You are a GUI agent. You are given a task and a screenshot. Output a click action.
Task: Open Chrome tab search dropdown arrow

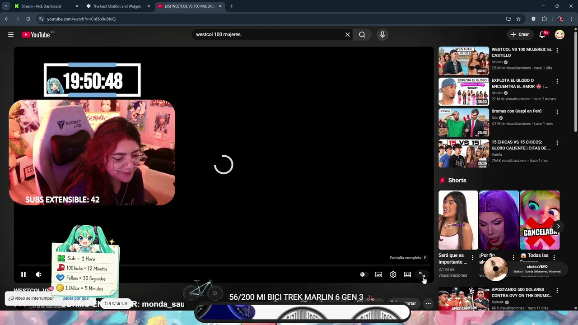[6, 6]
